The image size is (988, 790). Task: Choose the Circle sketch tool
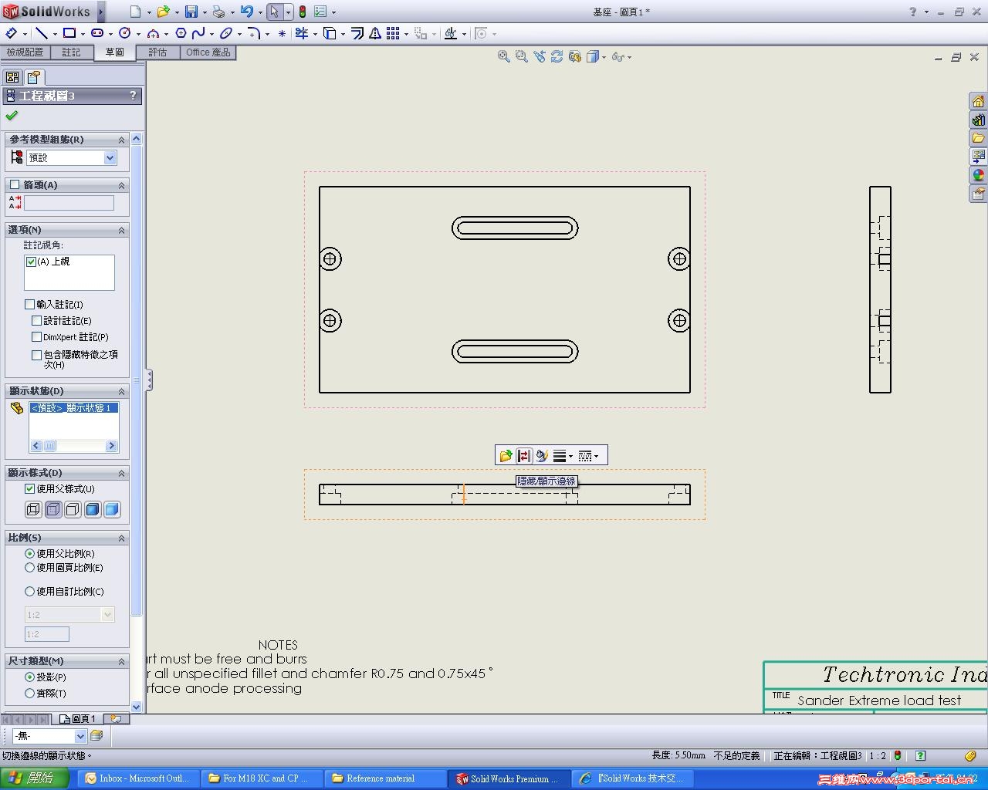point(125,33)
